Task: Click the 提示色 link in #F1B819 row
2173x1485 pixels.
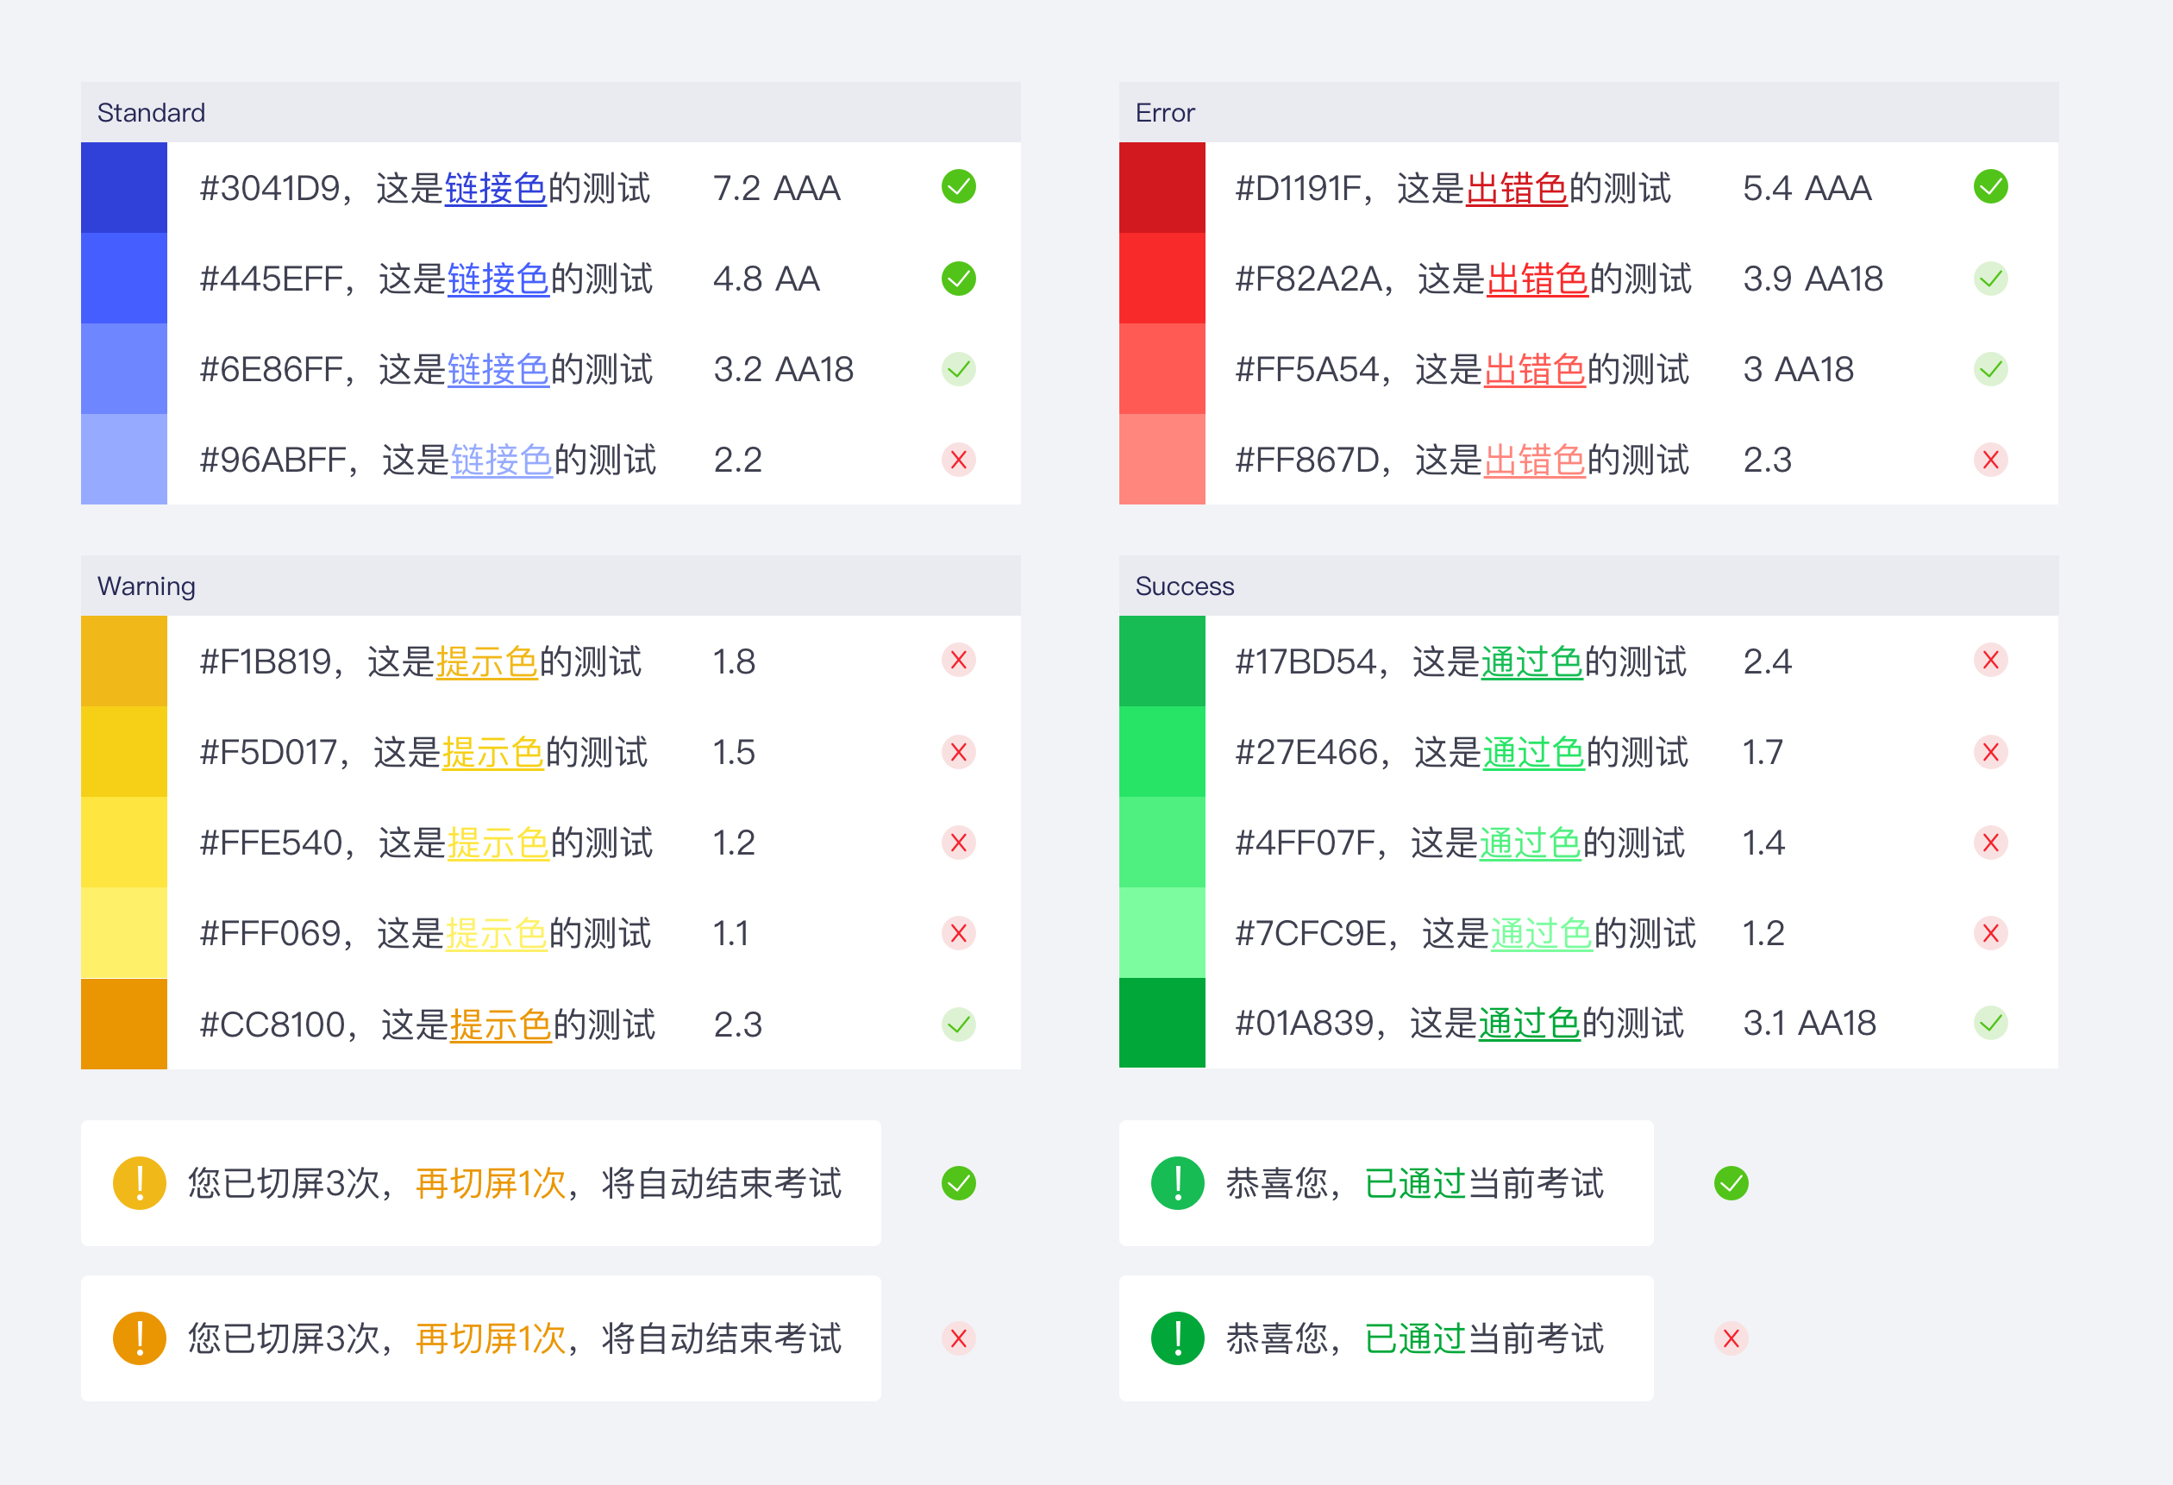Action: point(487,662)
